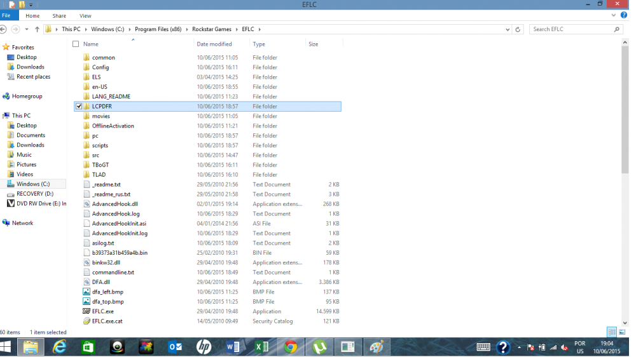The width and height of the screenshot is (636, 357).
Task: Click the Back navigation arrow
Action: [x=3, y=29]
